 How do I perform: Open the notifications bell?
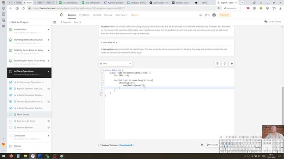pos(201,15)
